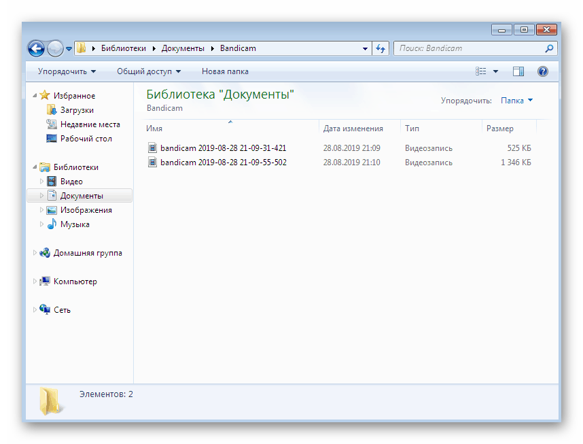Open the address bar history dropdown
Viewport: 583px width, 444px height.
point(365,48)
